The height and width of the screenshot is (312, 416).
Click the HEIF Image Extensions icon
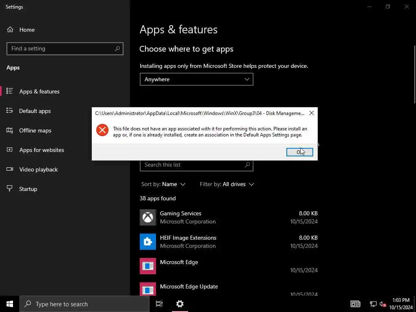[x=148, y=242]
